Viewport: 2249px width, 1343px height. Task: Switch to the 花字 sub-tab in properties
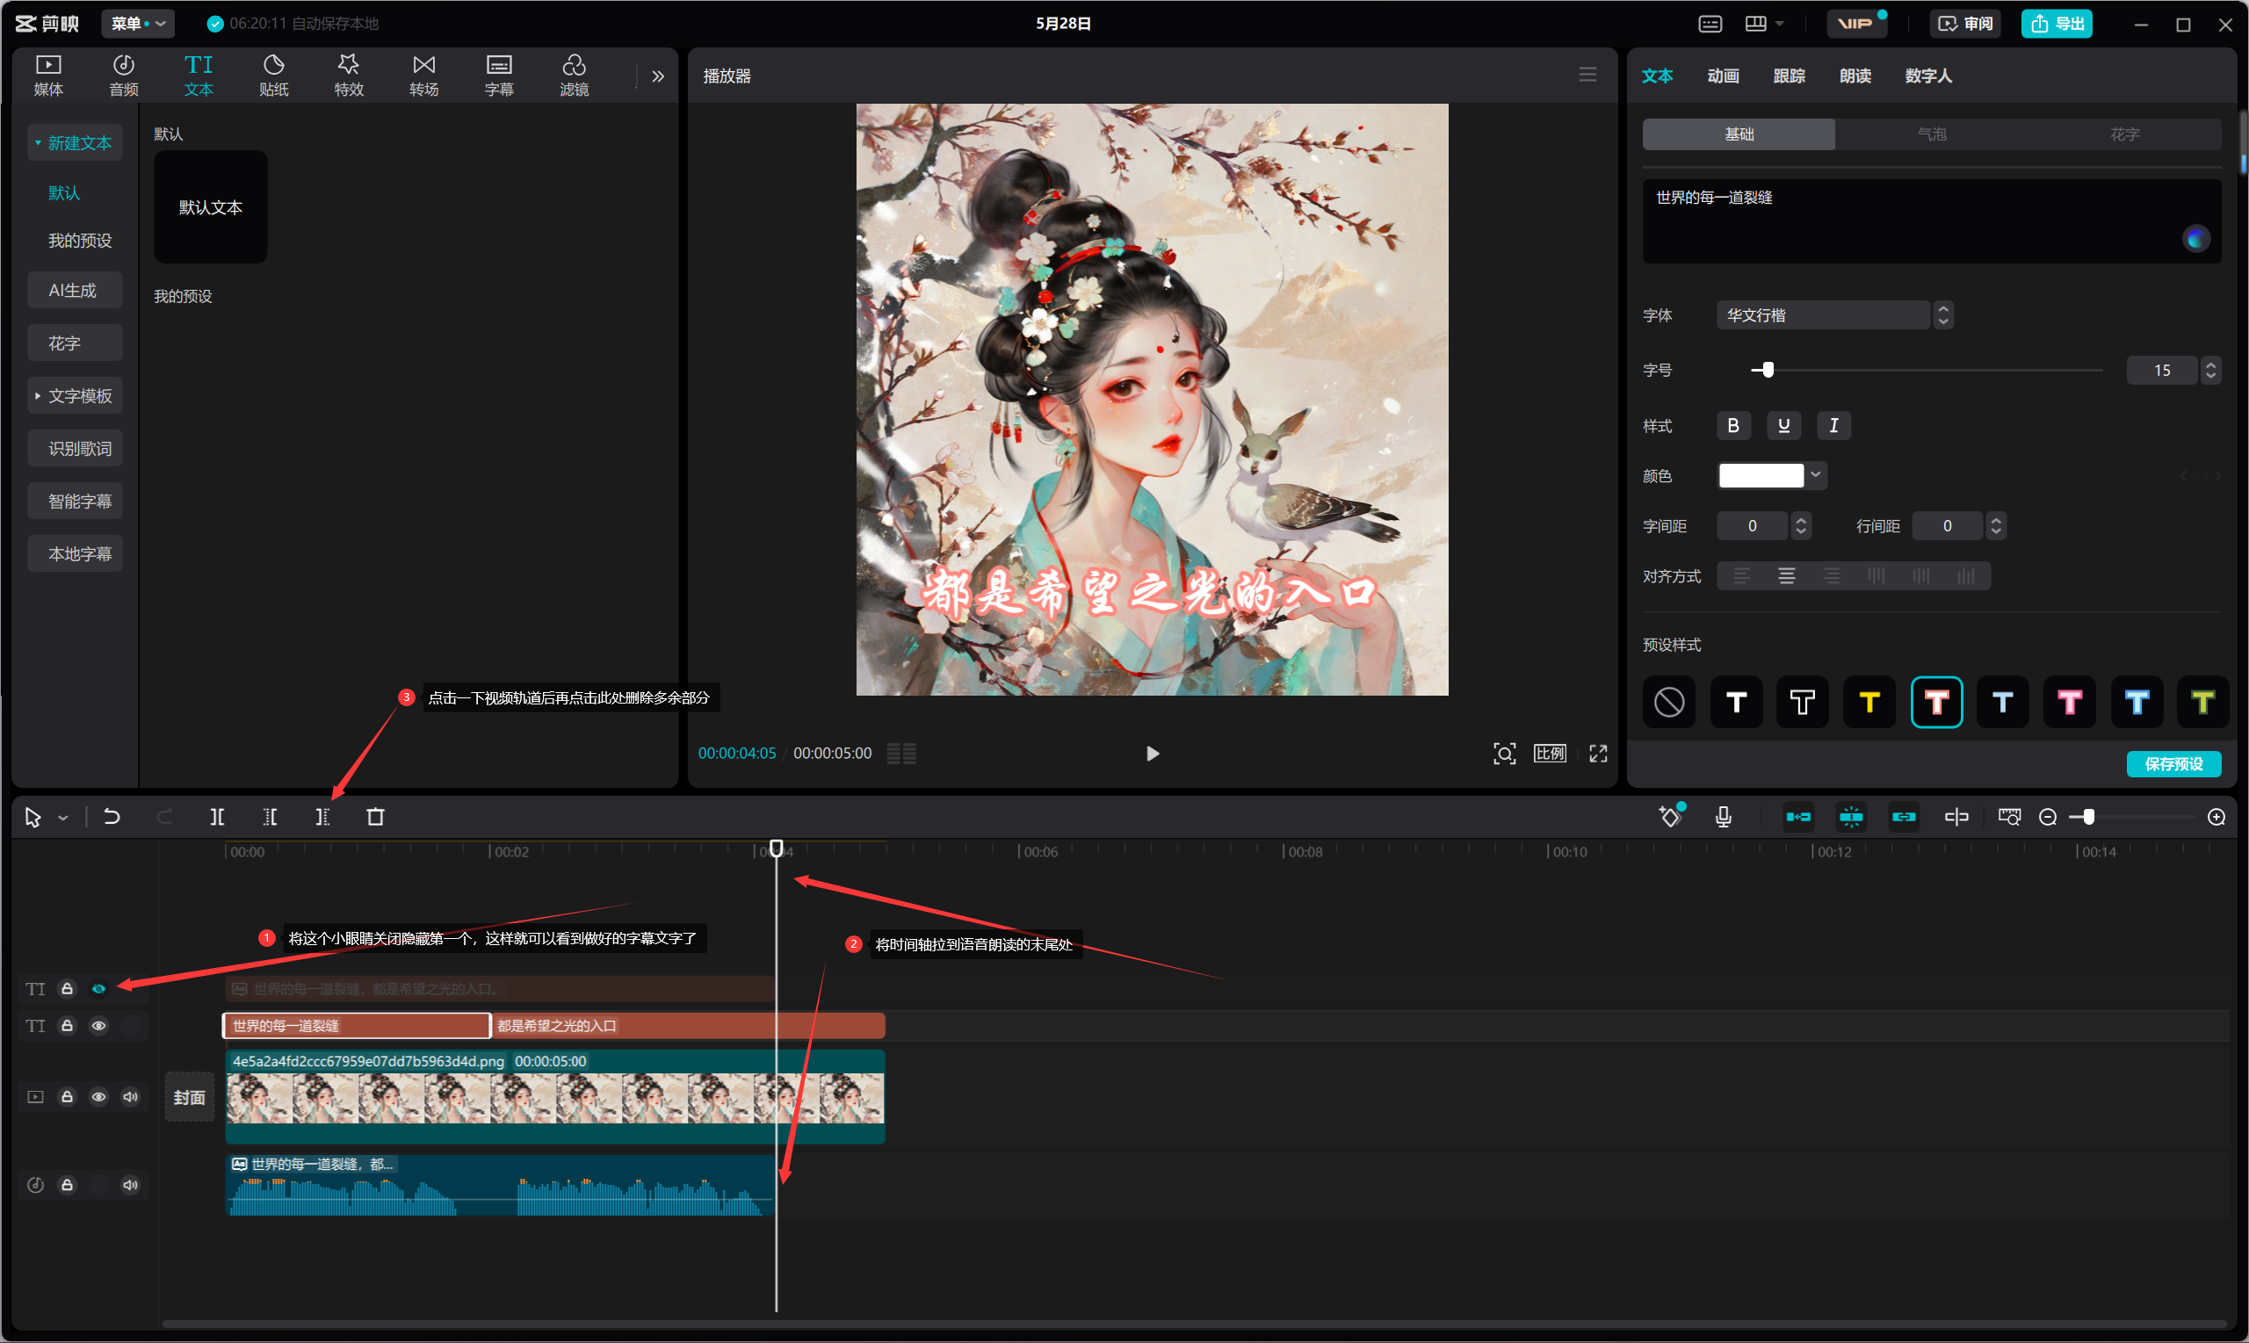2124,134
